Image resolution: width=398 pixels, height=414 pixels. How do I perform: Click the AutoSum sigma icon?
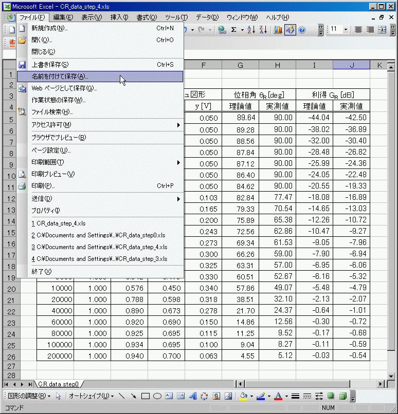(x=234, y=30)
